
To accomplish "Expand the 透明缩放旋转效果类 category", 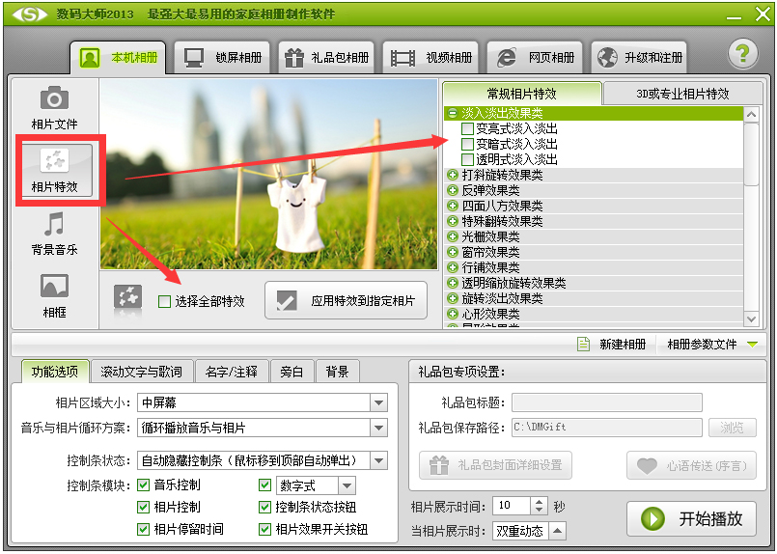I will (452, 283).
